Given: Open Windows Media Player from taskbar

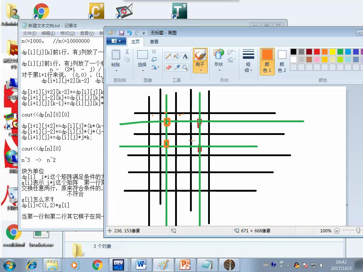Looking at the screenshot, I should coord(74,265).
